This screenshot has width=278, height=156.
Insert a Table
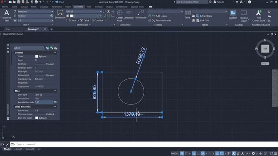tap(188, 14)
